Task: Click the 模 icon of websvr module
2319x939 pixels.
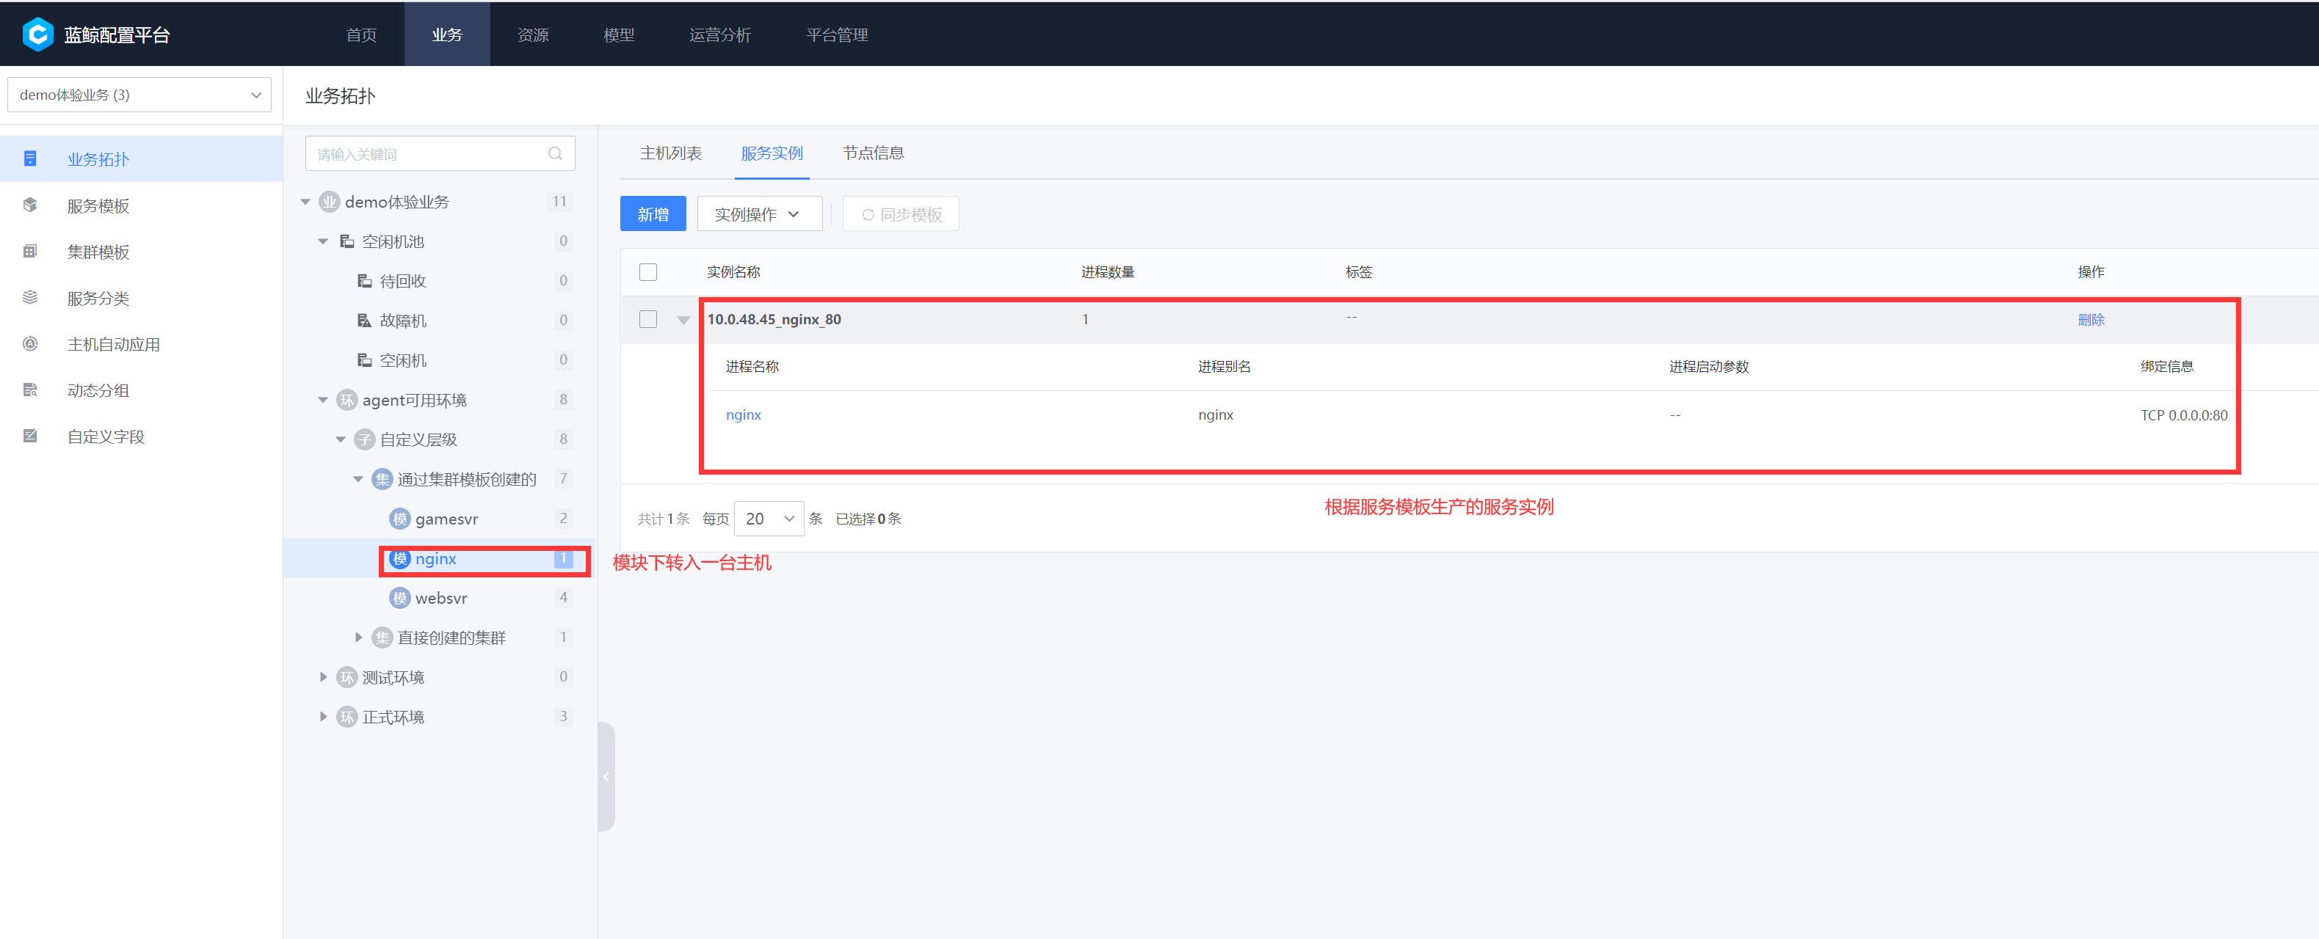Action: click(x=399, y=598)
